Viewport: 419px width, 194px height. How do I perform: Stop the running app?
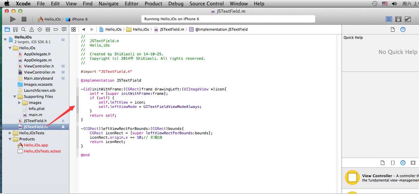click(x=24, y=19)
